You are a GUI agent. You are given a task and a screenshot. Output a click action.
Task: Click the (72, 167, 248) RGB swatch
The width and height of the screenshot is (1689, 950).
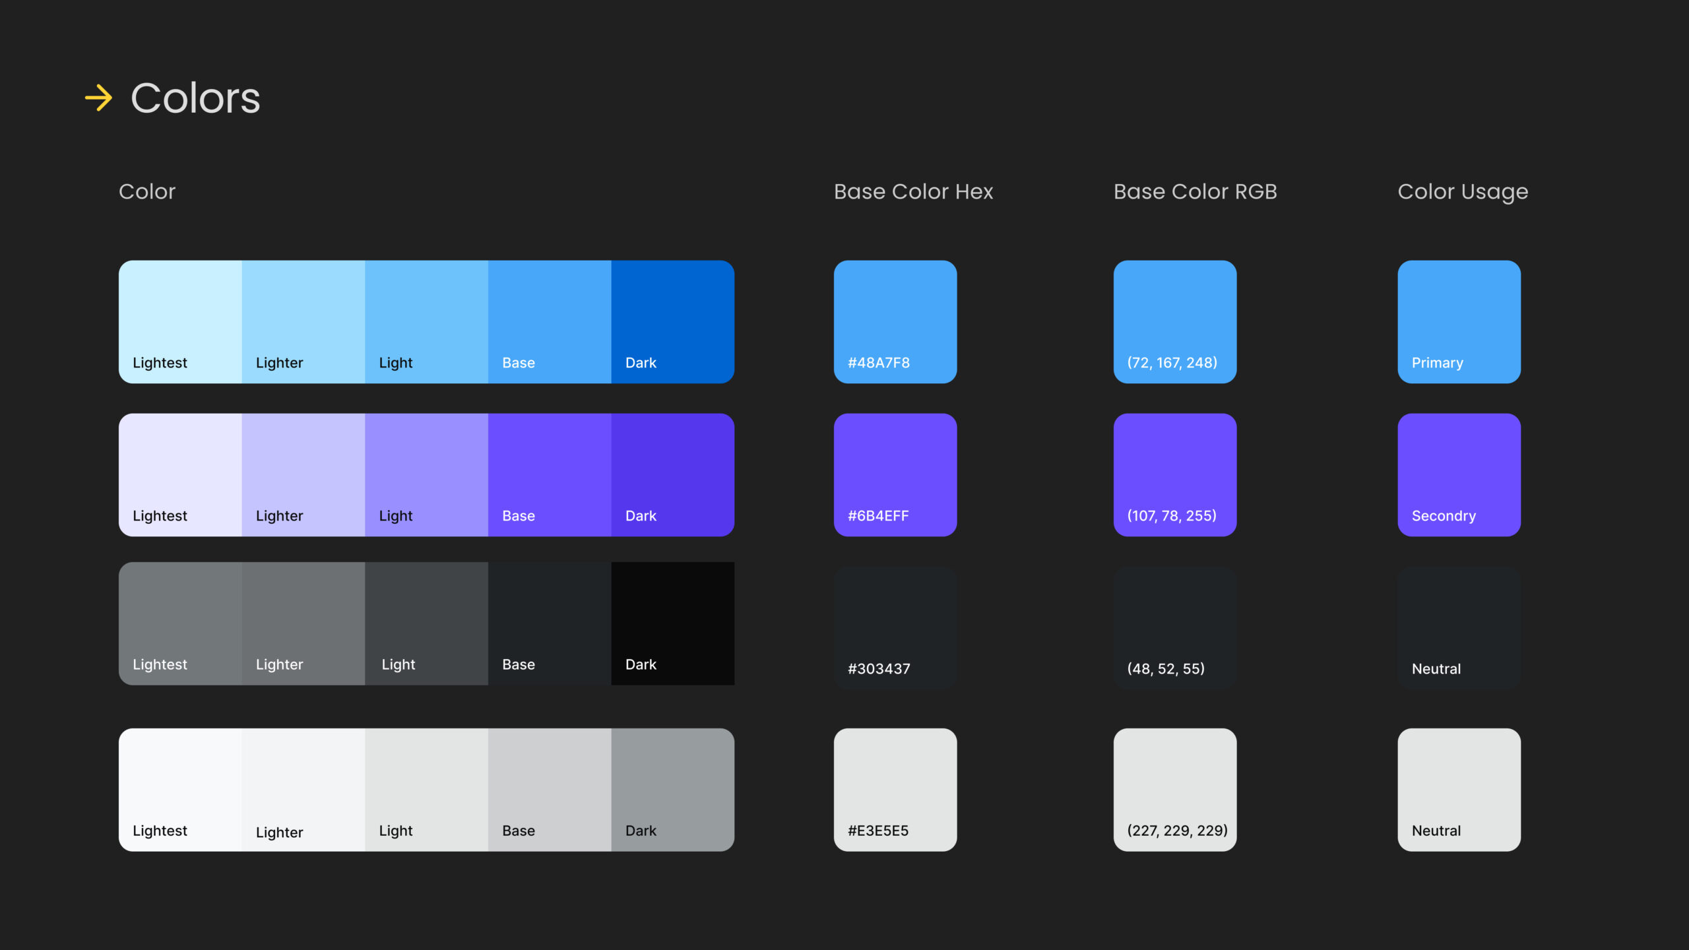tap(1175, 322)
